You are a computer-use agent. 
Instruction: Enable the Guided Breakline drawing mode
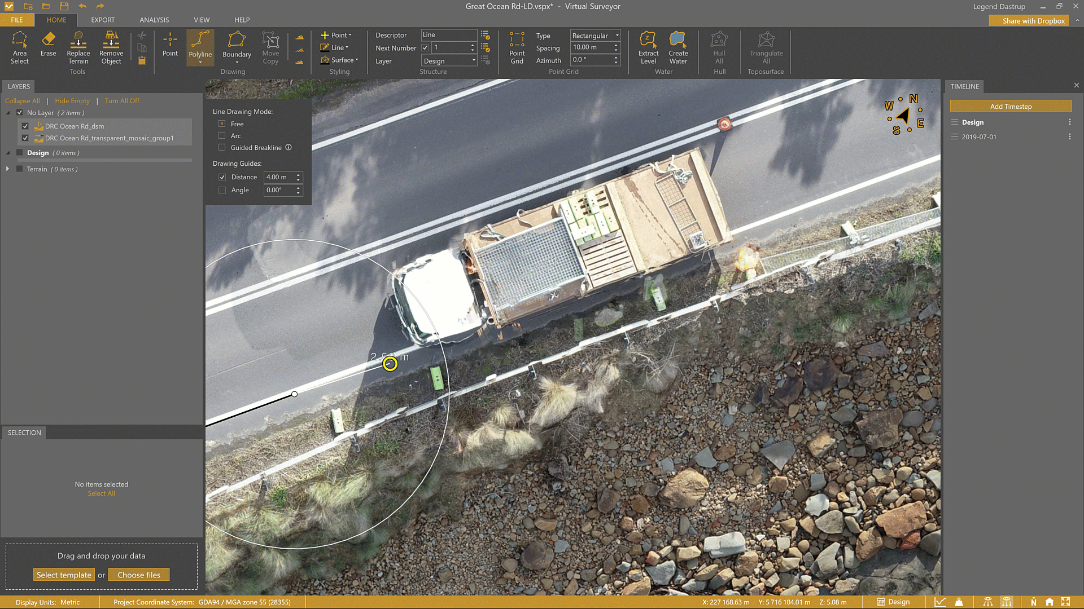pyautogui.click(x=222, y=148)
